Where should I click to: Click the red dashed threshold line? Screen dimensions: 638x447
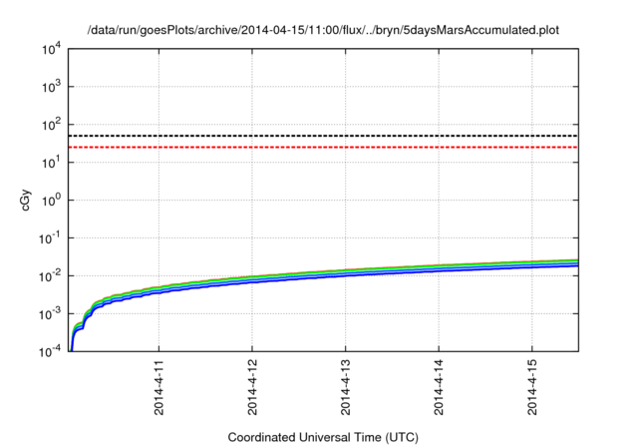323,147
